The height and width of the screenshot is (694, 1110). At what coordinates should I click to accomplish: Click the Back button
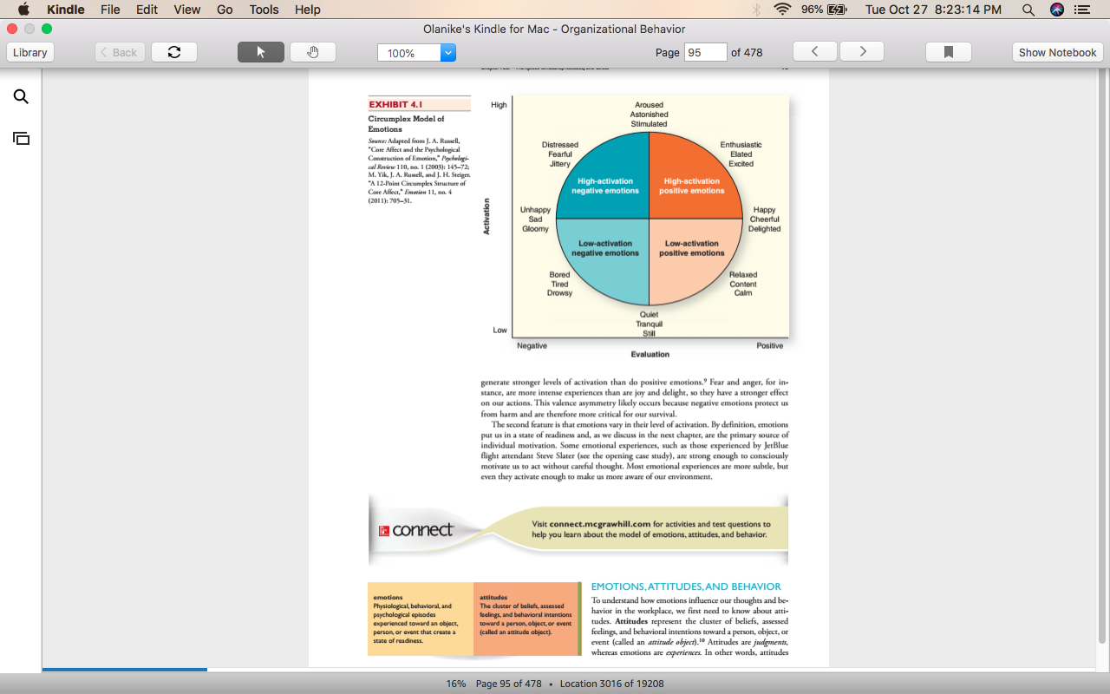[120, 52]
